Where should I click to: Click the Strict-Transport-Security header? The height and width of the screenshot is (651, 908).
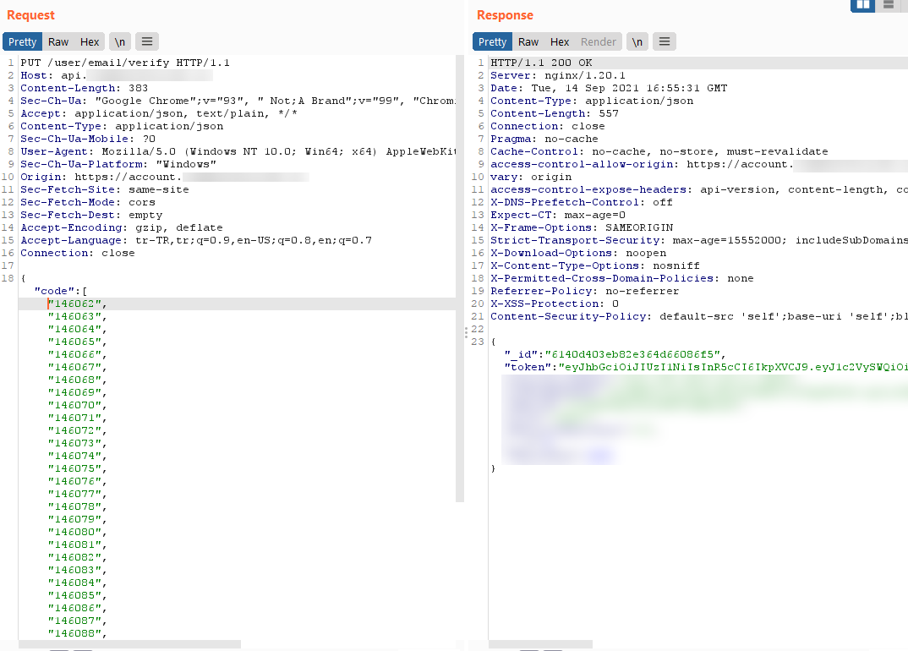click(699, 241)
